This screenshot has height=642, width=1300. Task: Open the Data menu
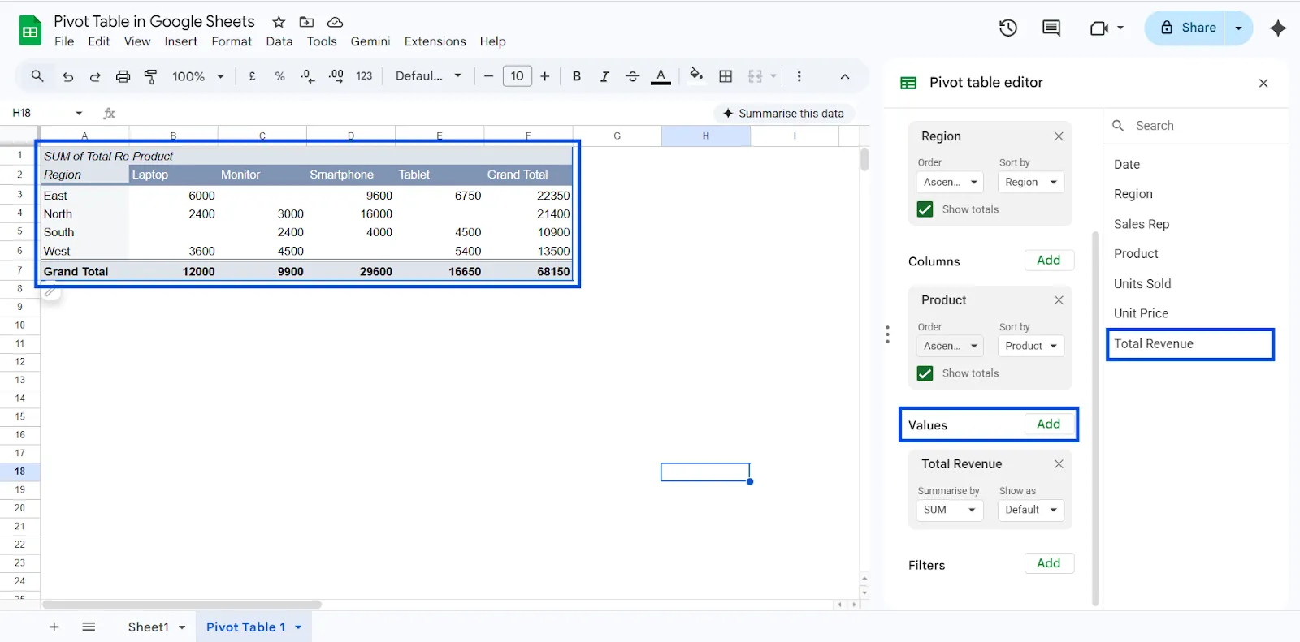pos(279,41)
